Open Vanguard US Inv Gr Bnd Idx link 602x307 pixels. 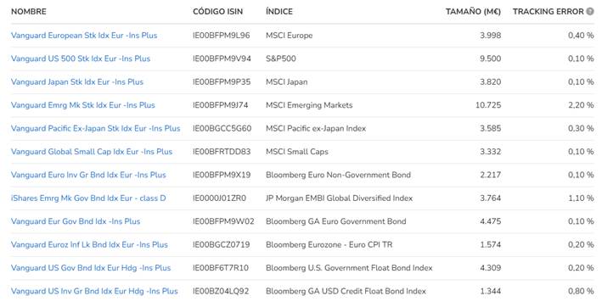[x=94, y=291]
